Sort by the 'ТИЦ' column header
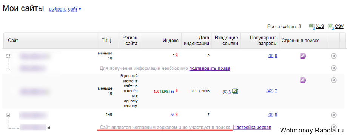347x137 pixels. (x=106, y=41)
